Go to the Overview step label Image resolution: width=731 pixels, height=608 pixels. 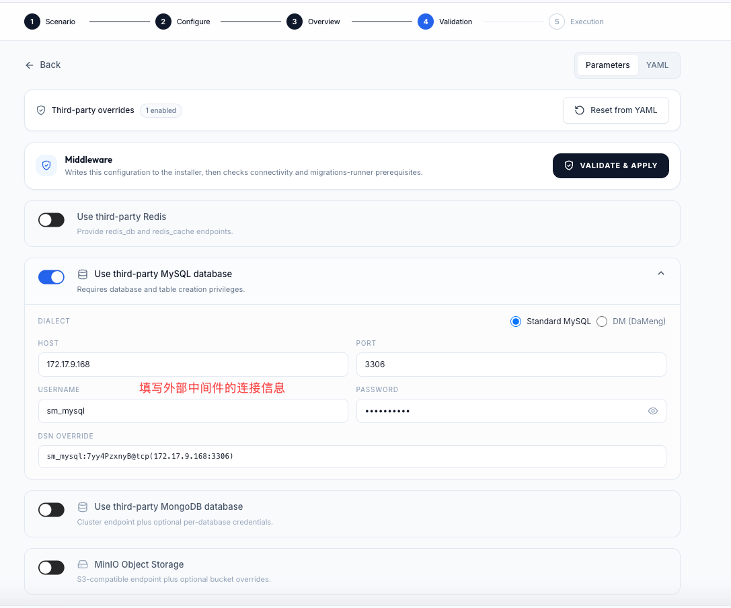(324, 22)
